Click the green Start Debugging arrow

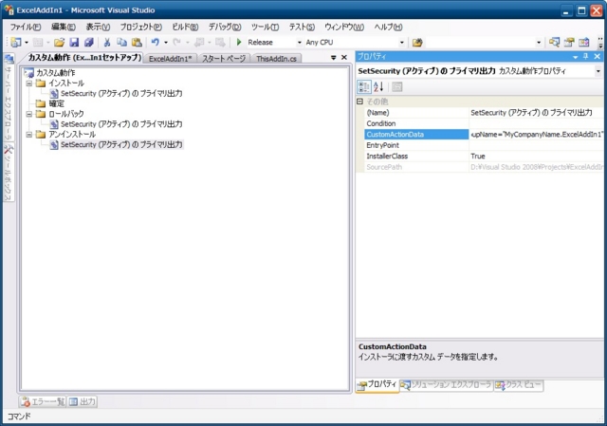tap(239, 42)
